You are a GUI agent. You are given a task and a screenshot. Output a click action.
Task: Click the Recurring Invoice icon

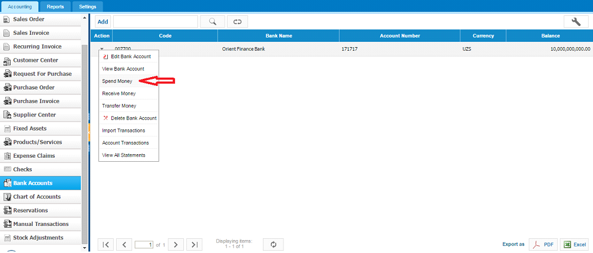pyautogui.click(x=6, y=46)
